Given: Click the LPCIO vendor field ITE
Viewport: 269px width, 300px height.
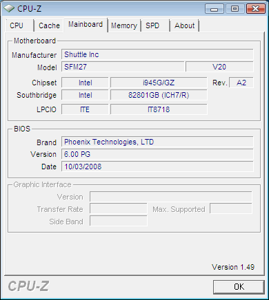Looking at the screenshot, I should pyautogui.click(x=85, y=109).
